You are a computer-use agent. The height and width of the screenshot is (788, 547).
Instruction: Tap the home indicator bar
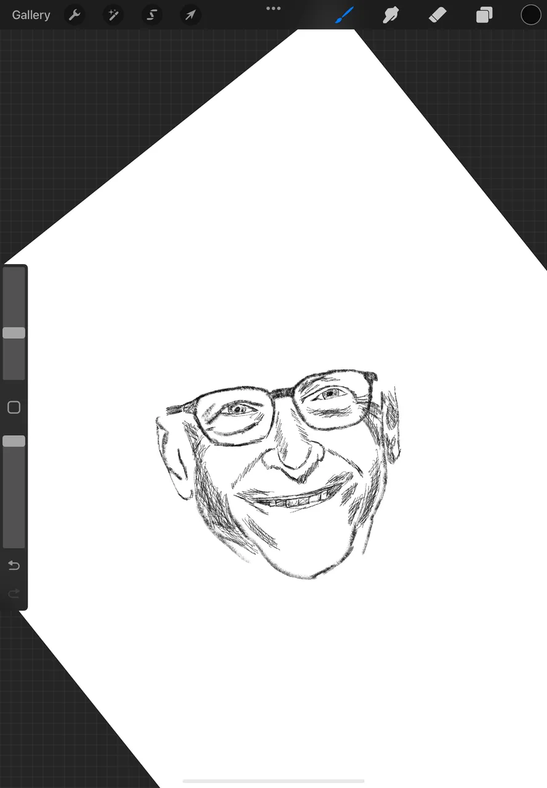tap(273, 781)
